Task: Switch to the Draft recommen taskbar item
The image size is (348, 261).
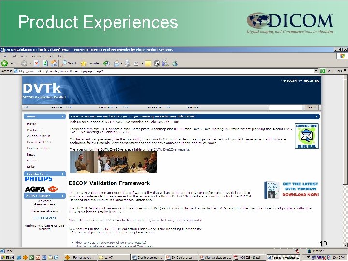Action: click(x=147, y=257)
